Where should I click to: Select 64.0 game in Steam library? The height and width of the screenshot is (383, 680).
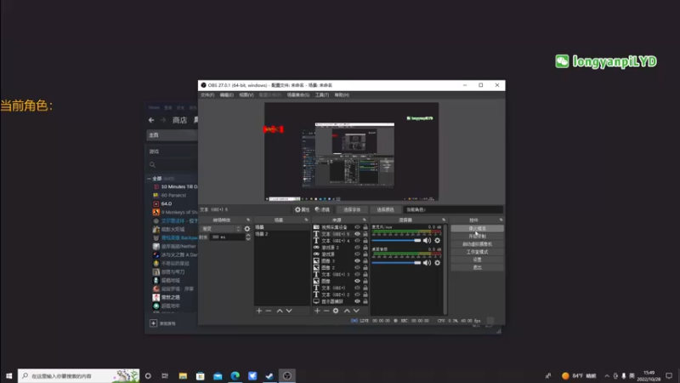[167, 203]
